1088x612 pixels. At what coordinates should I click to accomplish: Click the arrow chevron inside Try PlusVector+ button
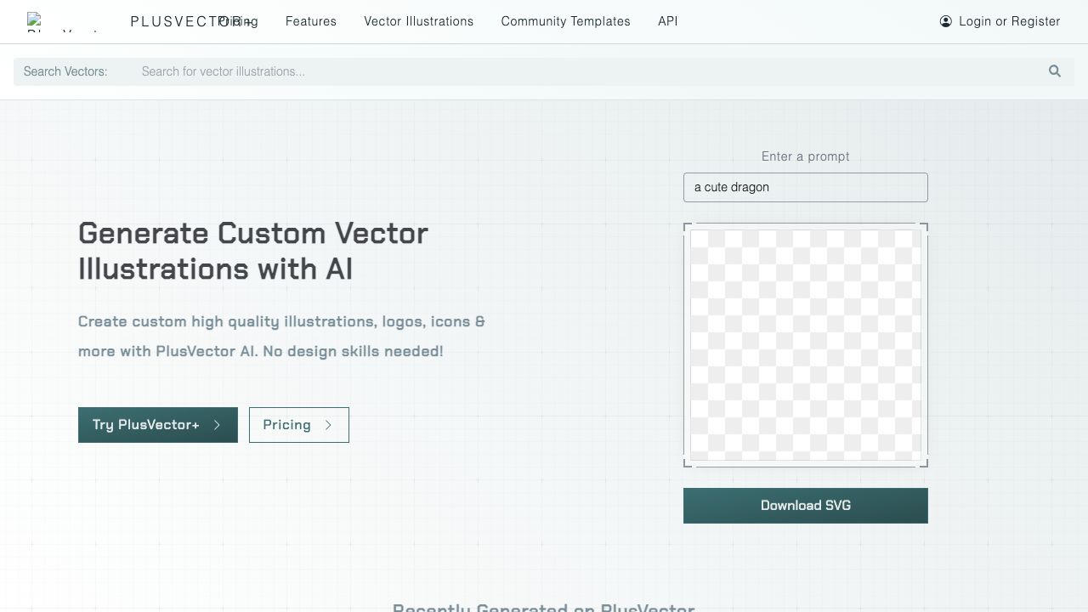[x=214, y=425]
